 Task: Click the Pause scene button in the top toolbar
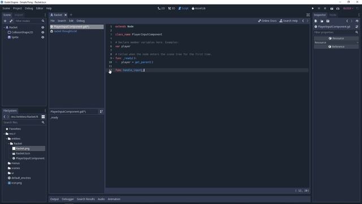319,8
